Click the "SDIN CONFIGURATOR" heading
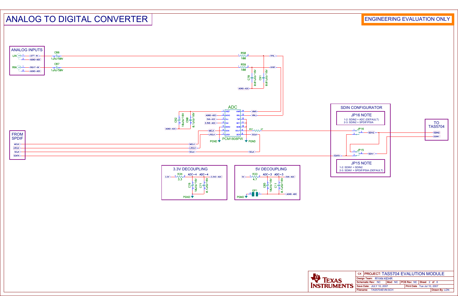 361,108
